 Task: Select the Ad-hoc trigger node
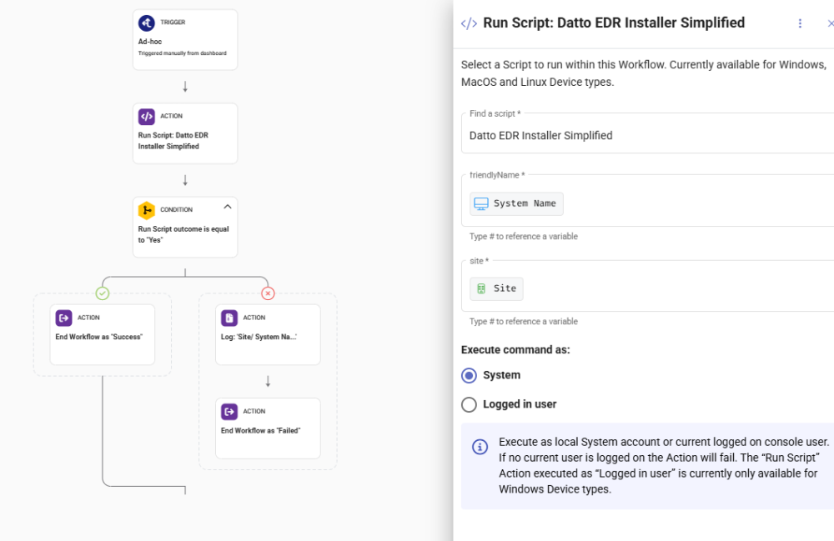click(x=185, y=40)
